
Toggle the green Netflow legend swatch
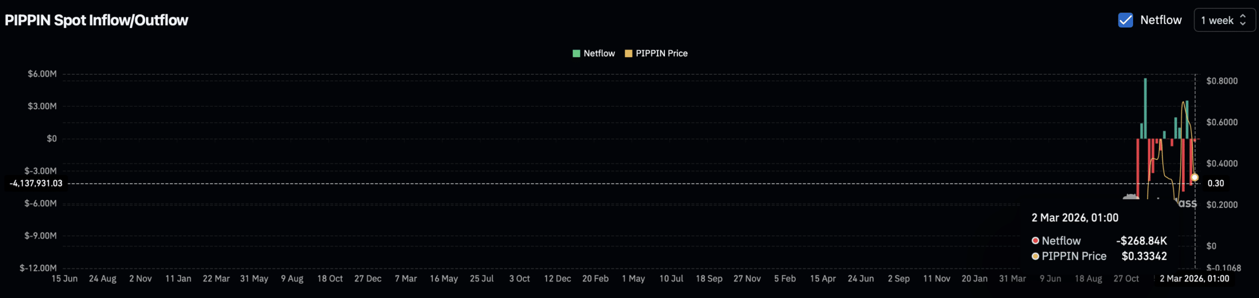(576, 54)
